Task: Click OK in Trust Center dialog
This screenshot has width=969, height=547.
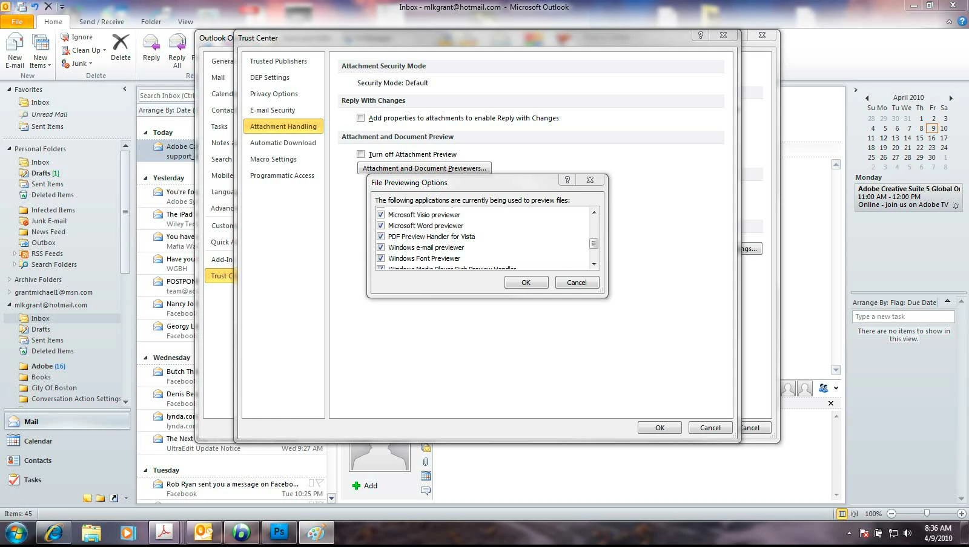Action: [660, 428]
